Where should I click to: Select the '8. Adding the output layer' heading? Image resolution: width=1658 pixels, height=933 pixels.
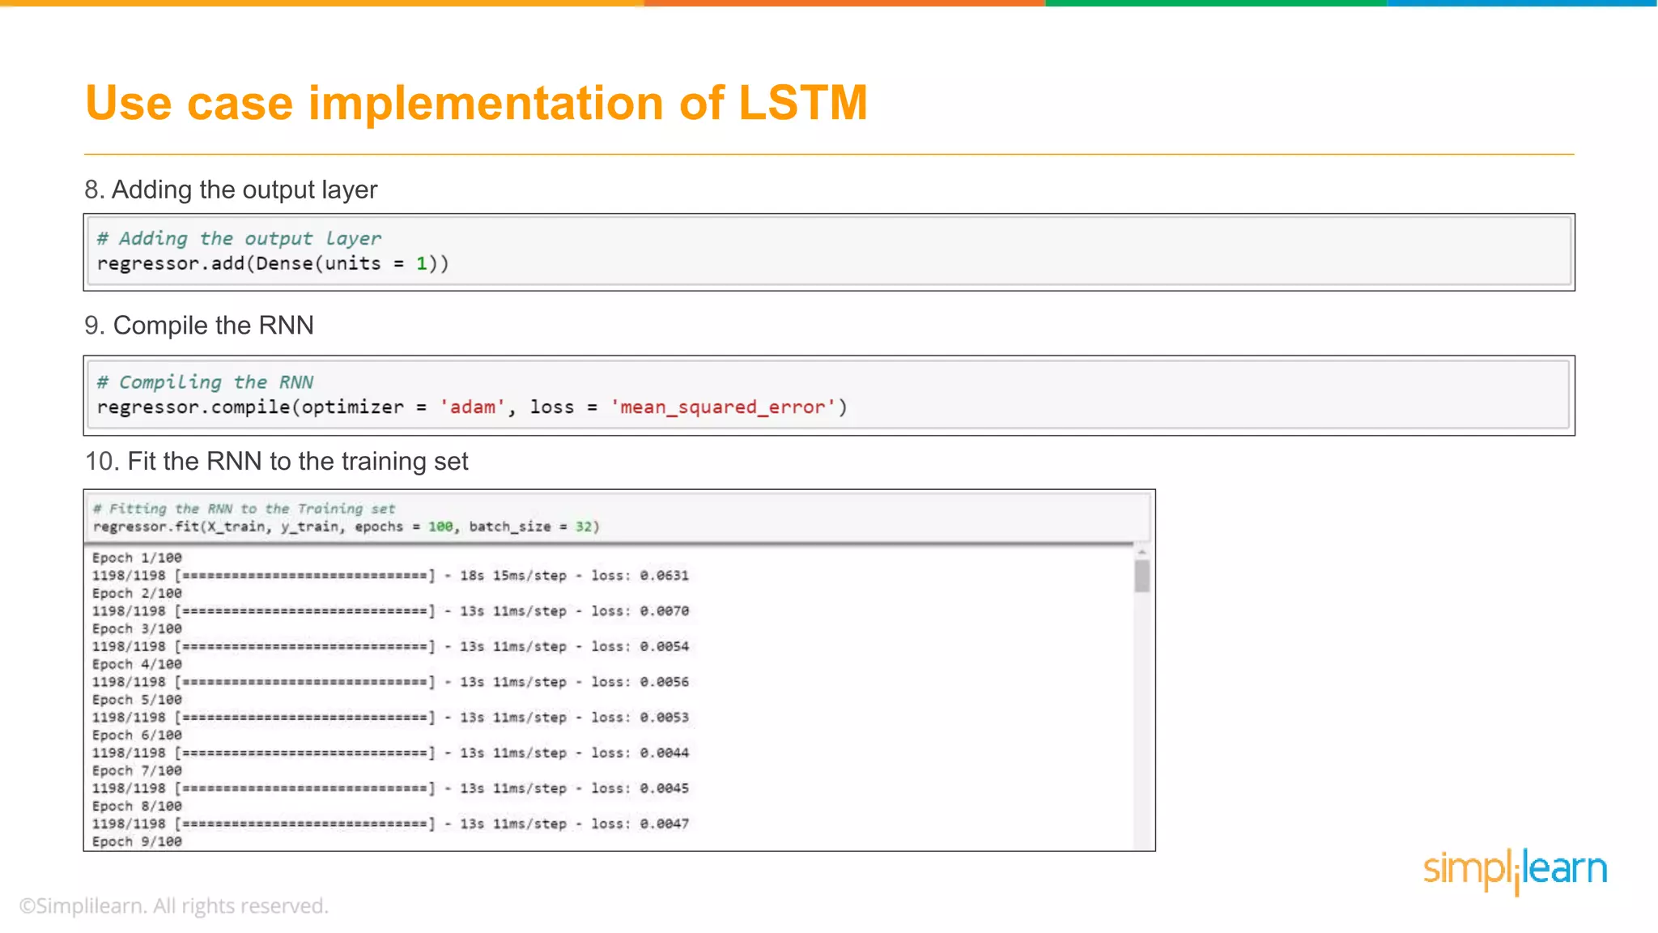pos(231,190)
